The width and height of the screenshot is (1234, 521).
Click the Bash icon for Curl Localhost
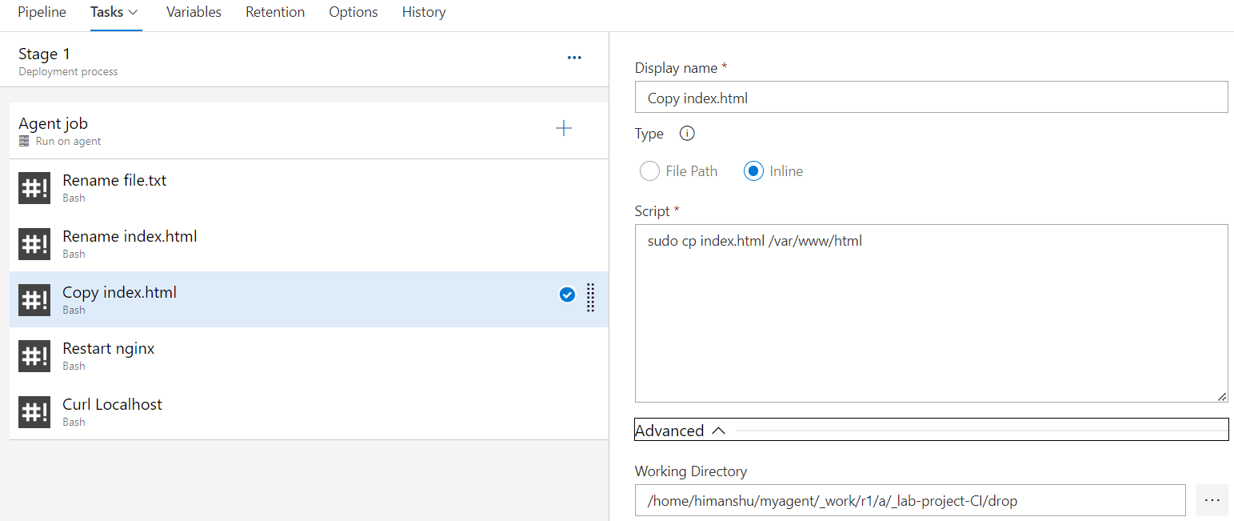point(34,412)
